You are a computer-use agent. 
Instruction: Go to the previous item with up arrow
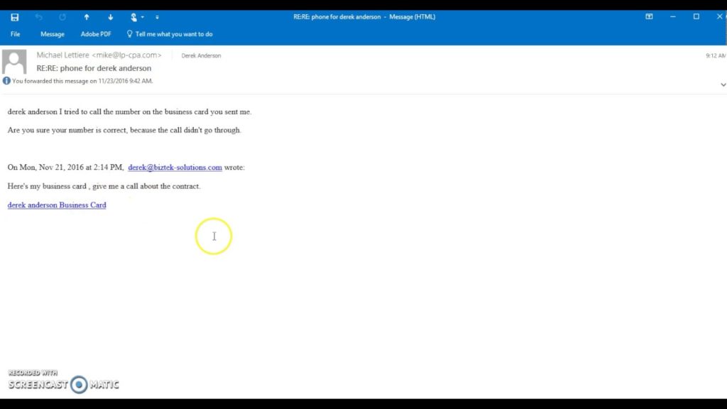(x=87, y=17)
